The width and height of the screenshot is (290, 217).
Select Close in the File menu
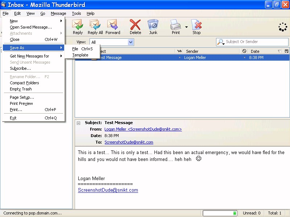(x=34, y=39)
